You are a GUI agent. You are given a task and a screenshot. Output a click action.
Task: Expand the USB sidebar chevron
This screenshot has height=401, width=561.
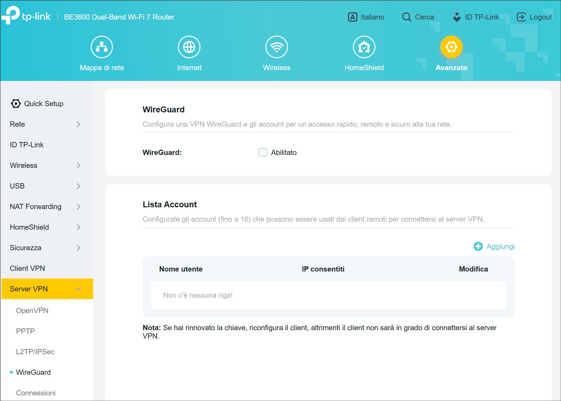click(x=78, y=186)
